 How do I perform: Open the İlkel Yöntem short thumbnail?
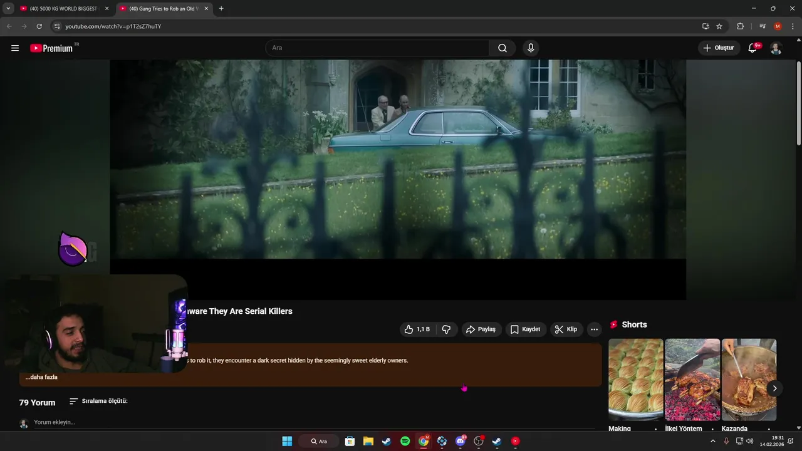(x=692, y=380)
